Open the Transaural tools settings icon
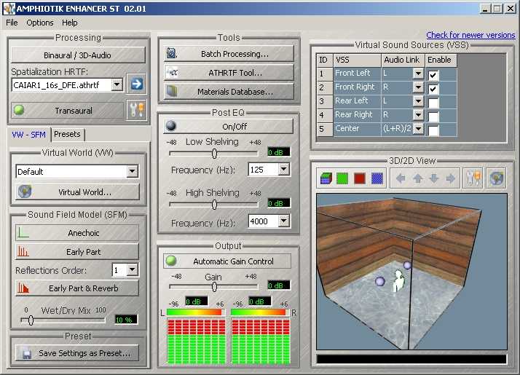This screenshot has width=520, height=375. 136,110
